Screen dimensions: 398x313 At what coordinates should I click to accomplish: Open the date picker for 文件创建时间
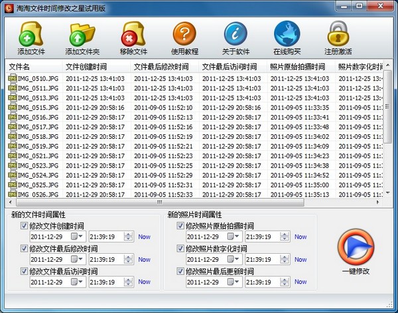click(77, 237)
